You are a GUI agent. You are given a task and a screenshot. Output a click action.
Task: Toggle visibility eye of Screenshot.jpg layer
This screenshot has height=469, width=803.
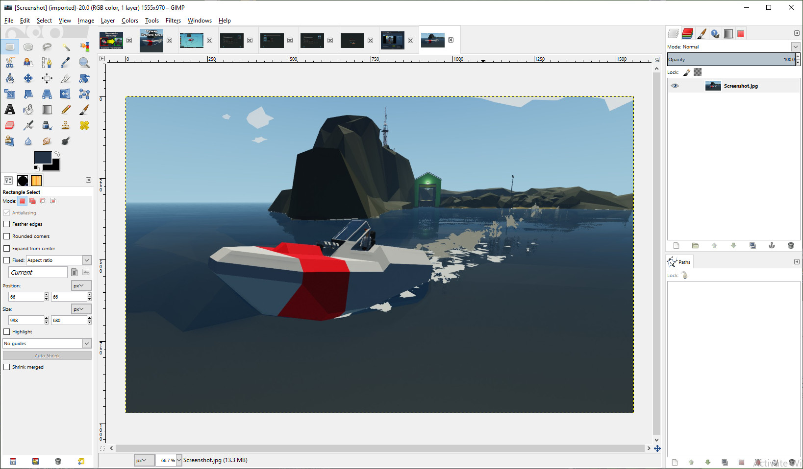pyautogui.click(x=675, y=86)
